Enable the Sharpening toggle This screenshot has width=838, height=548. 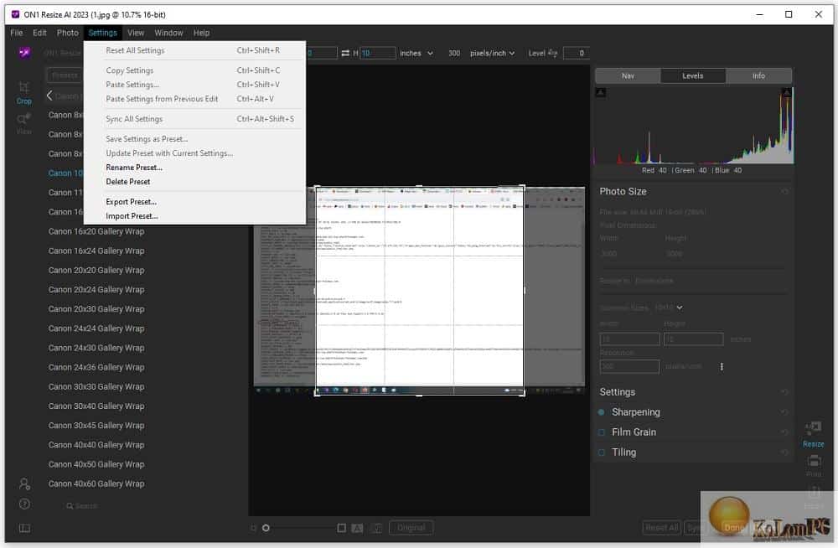pyautogui.click(x=601, y=412)
